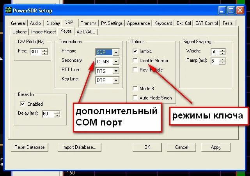Click the Ramp (ms) value field
Viewport: 250px width, 176px height.
coord(215,61)
